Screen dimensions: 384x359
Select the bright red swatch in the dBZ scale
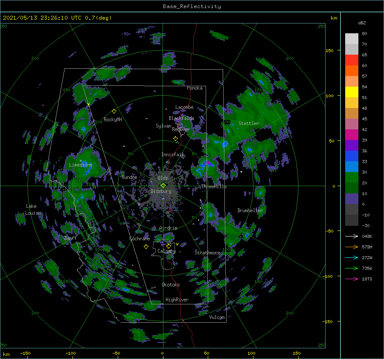point(352,60)
